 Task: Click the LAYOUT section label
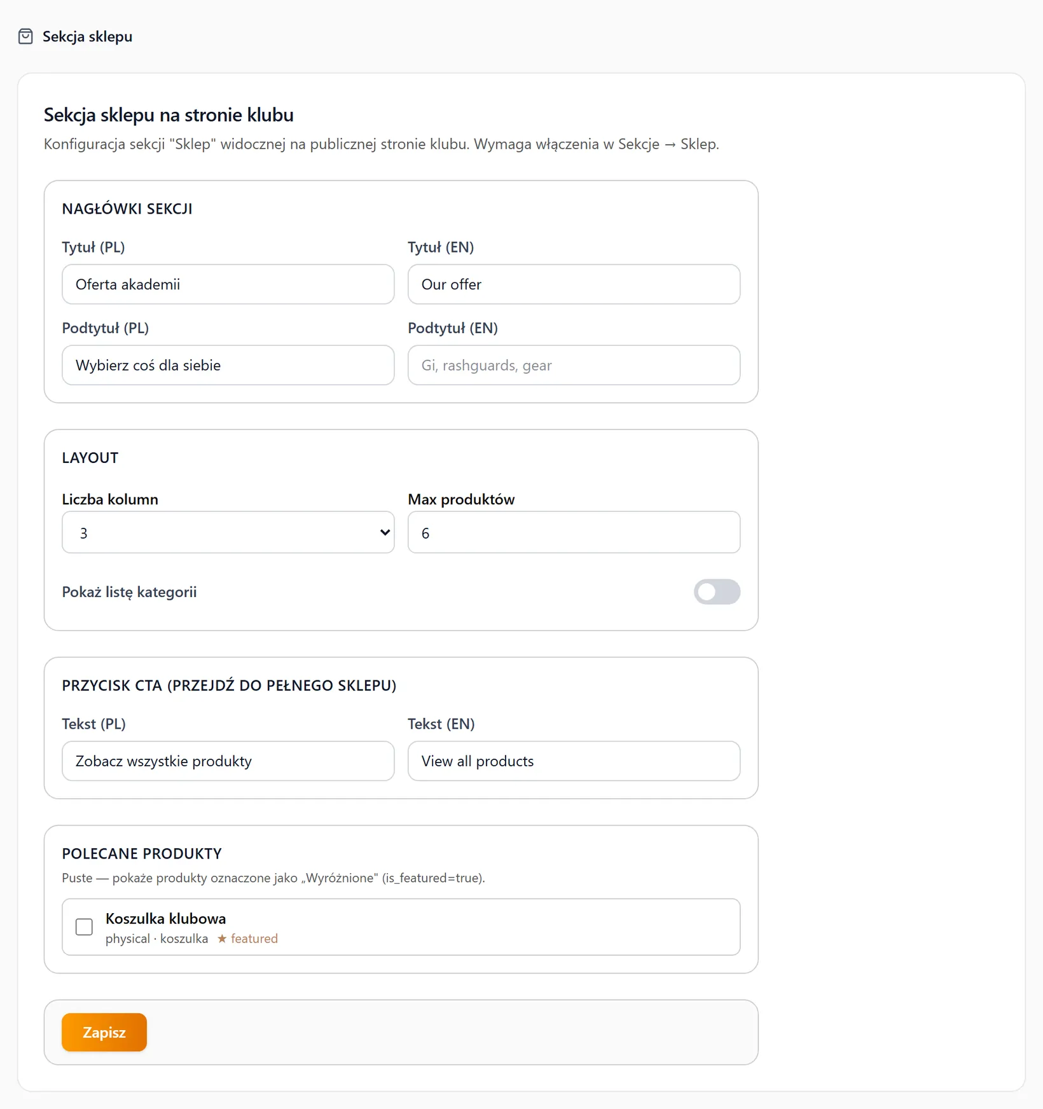[90, 458]
